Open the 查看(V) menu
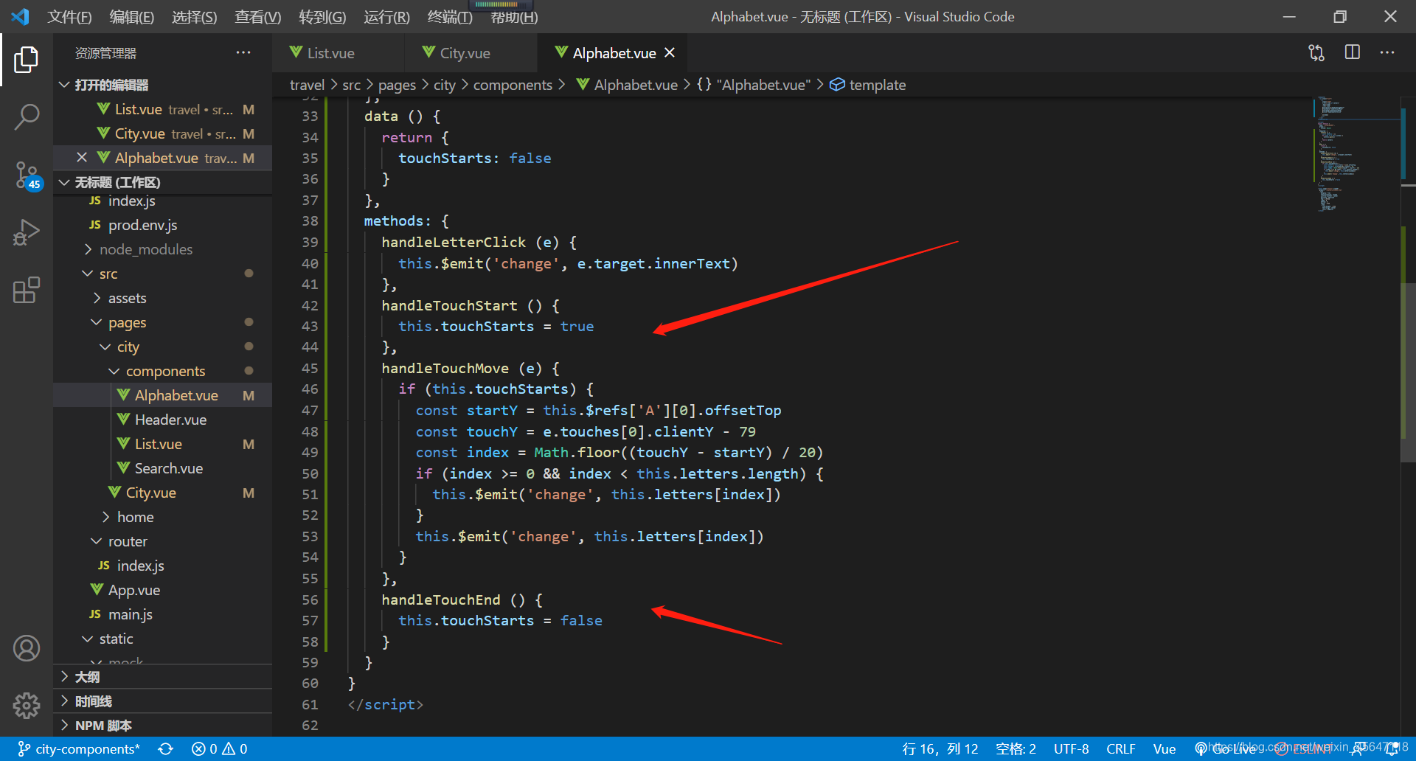This screenshot has width=1416, height=761. click(x=258, y=17)
